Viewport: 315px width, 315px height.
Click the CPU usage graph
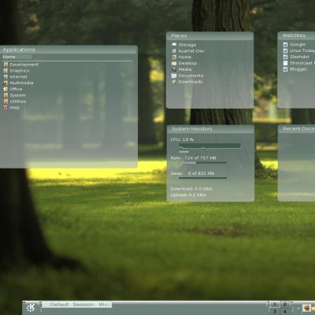209,146
